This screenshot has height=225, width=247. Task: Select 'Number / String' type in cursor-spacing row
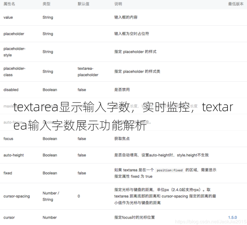click(x=51, y=197)
